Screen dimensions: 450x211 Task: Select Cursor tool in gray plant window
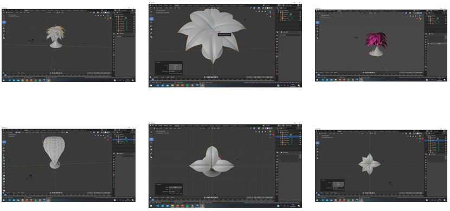pyautogui.click(x=4, y=19)
